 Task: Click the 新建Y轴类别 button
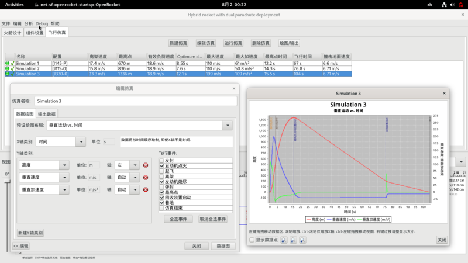click(29, 233)
